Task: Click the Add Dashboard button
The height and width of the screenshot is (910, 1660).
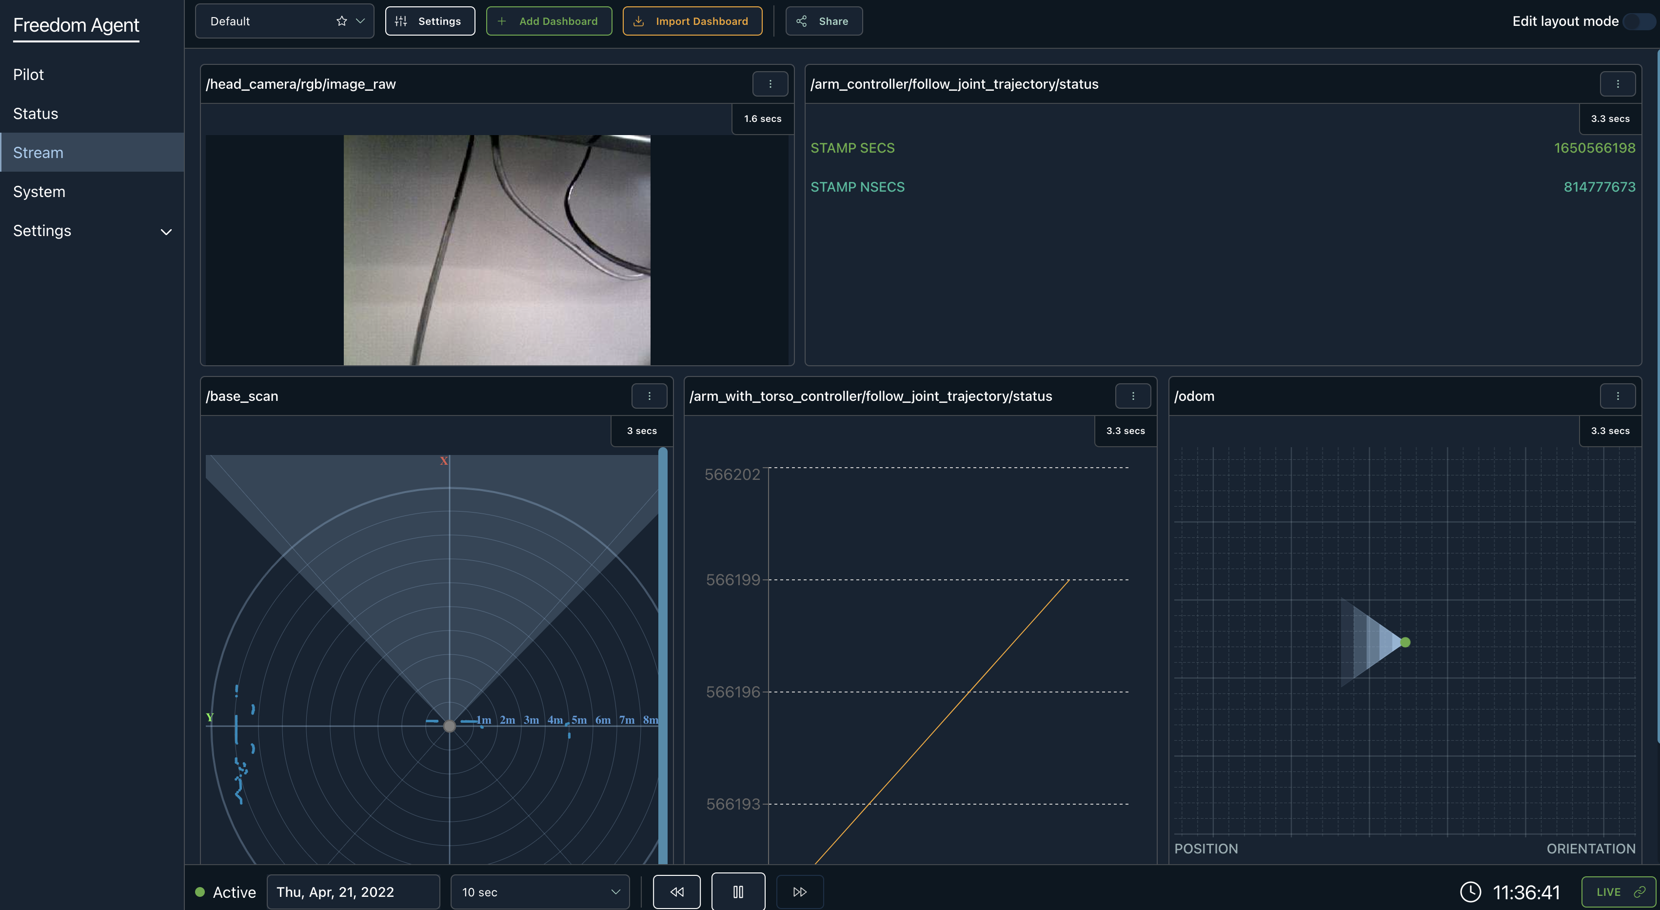Action: [x=549, y=21]
